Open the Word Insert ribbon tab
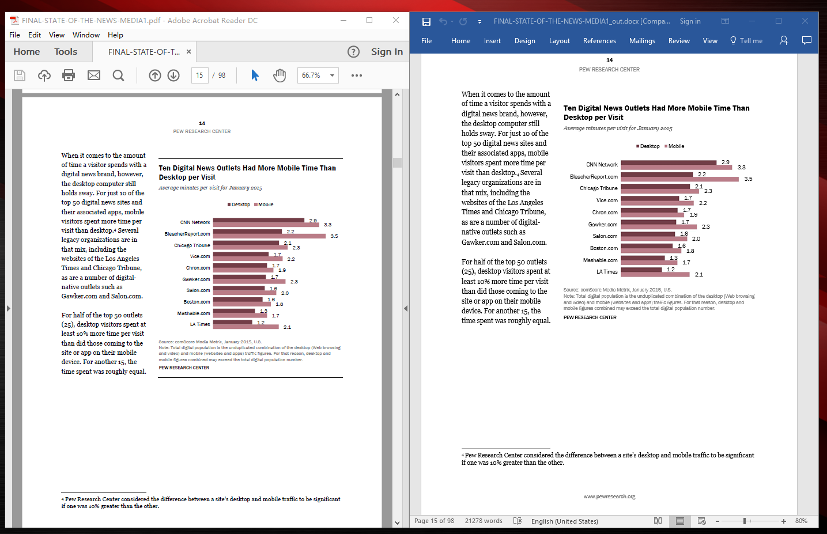 pyautogui.click(x=492, y=41)
